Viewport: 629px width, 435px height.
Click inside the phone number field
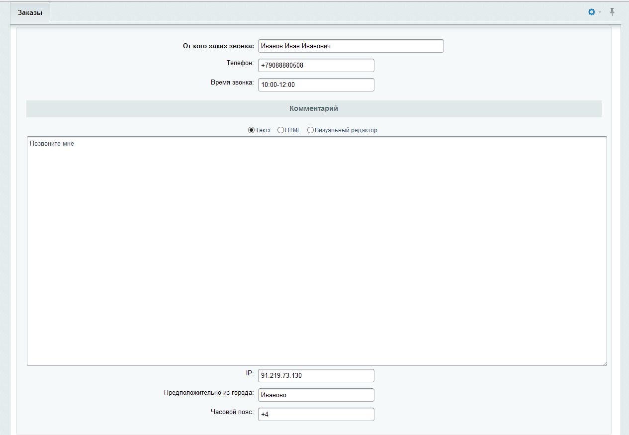click(316, 65)
